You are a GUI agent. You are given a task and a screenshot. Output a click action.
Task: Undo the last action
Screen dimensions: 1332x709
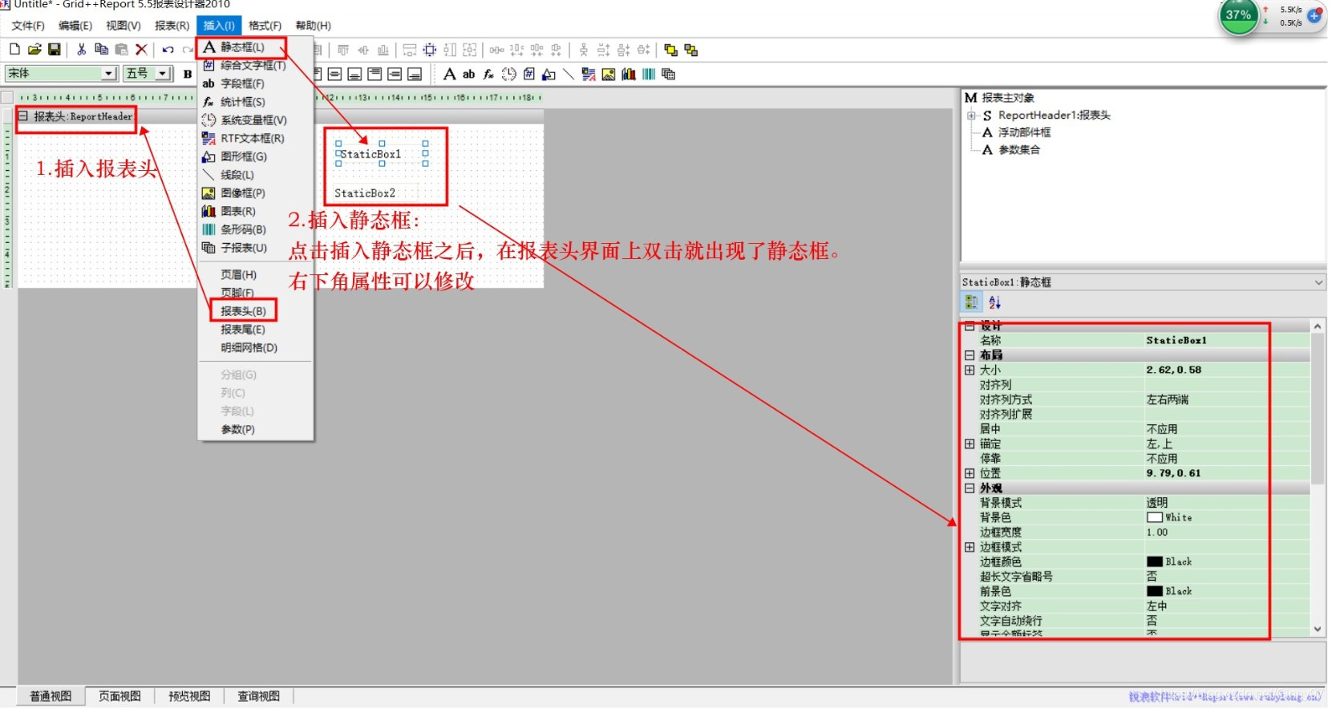pos(168,50)
